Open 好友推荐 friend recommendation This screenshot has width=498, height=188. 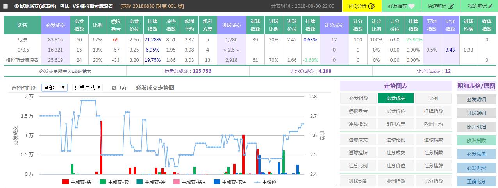coord(401,6)
